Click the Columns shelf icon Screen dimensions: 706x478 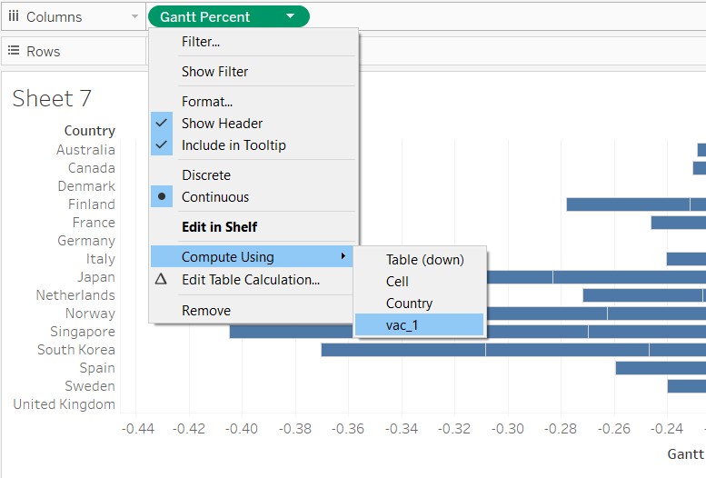14,16
